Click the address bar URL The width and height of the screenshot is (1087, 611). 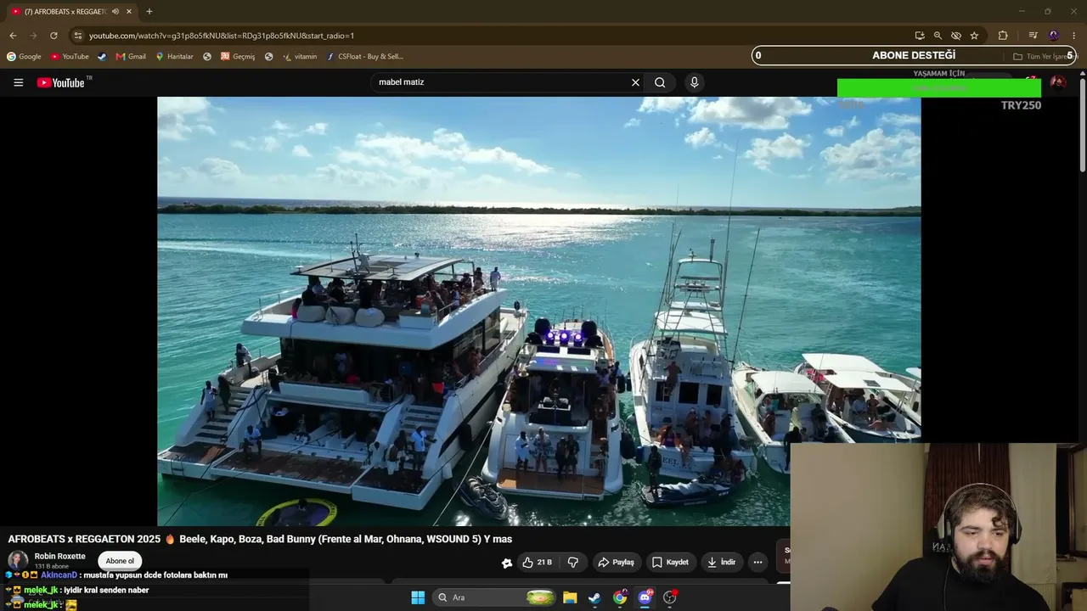point(222,36)
